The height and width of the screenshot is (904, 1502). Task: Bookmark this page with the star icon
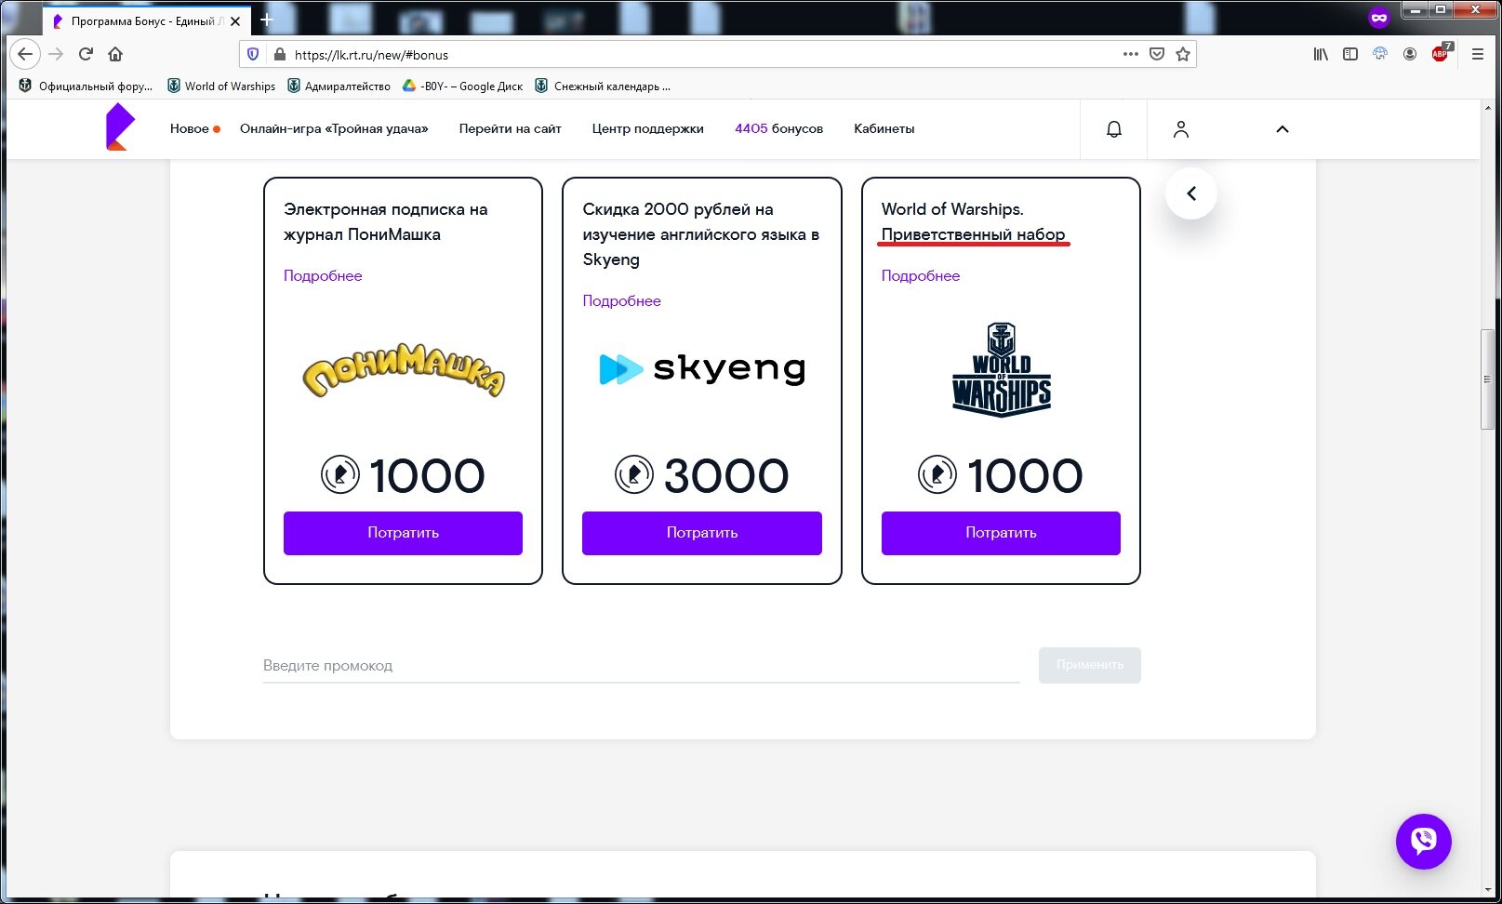(x=1183, y=54)
